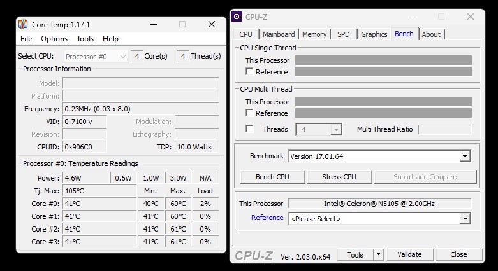Open the Tools dropdown arrow in CPU-Z

point(378,254)
